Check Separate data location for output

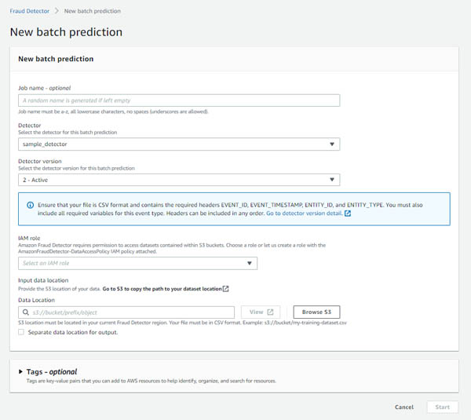(21, 332)
